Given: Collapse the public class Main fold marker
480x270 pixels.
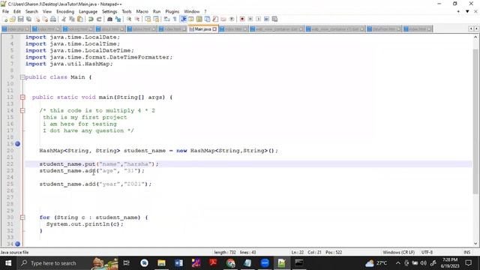Looking at the screenshot, I should click(x=22, y=77).
